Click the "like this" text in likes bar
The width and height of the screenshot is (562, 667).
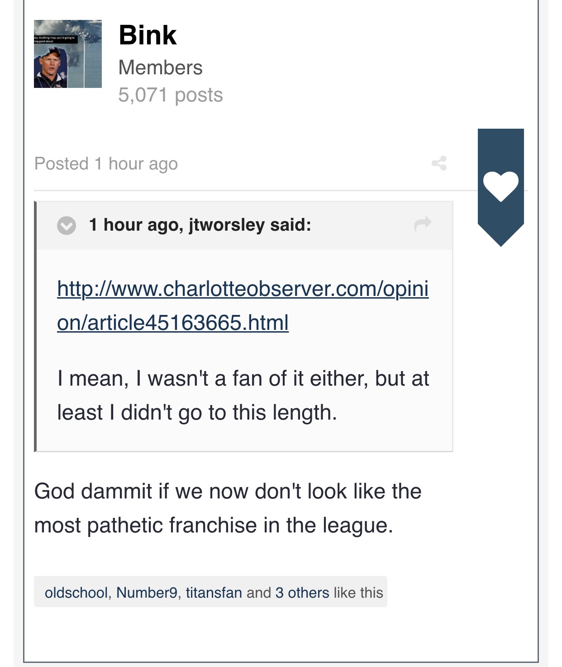point(358,592)
